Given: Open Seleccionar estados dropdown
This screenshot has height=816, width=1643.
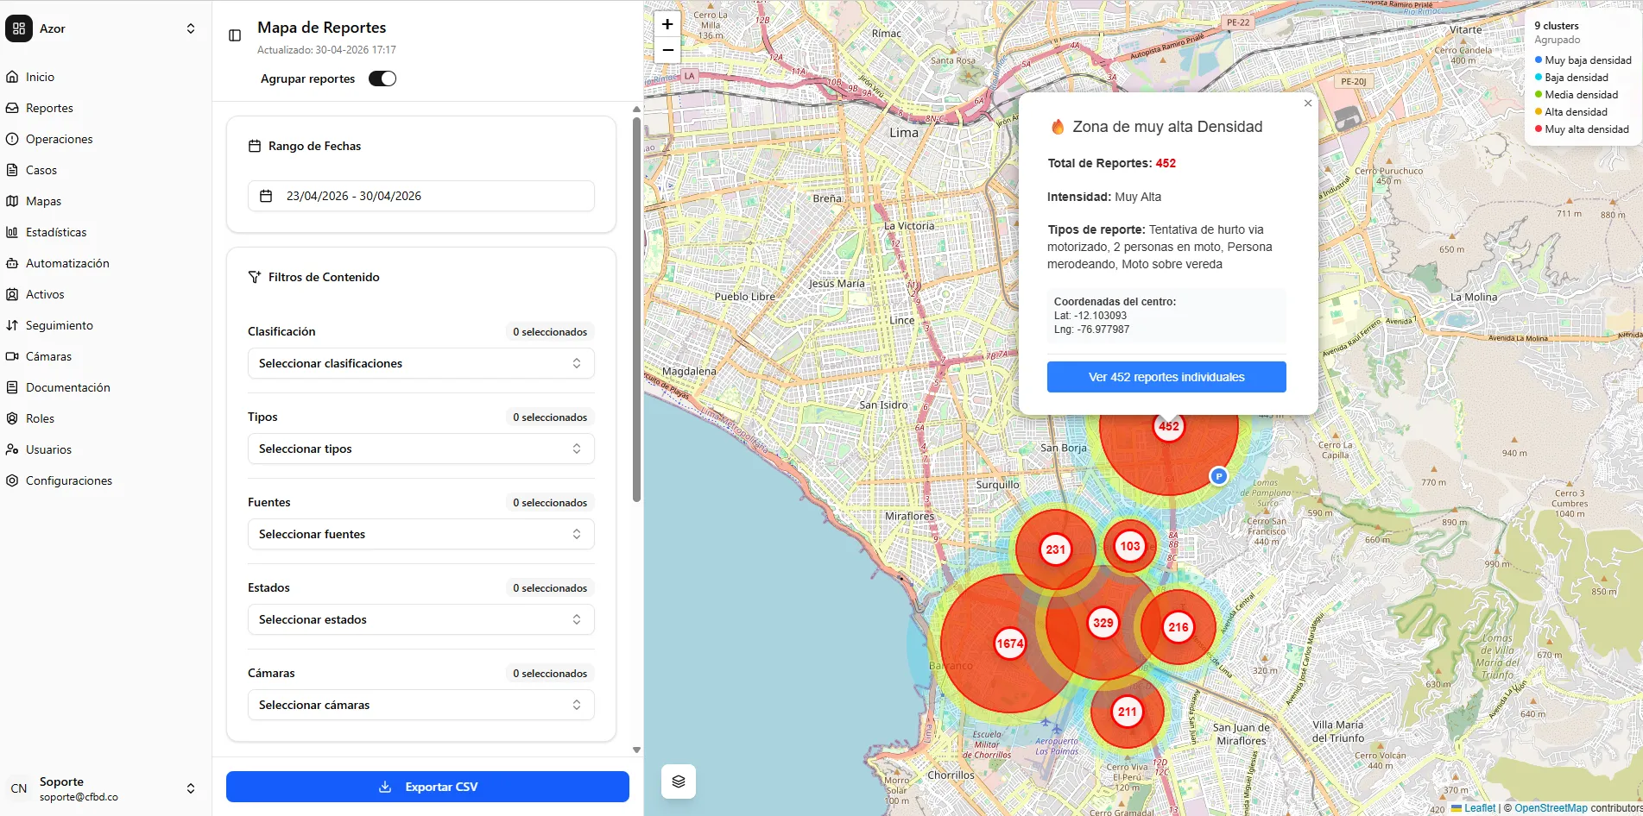Looking at the screenshot, I should [421, 619].
